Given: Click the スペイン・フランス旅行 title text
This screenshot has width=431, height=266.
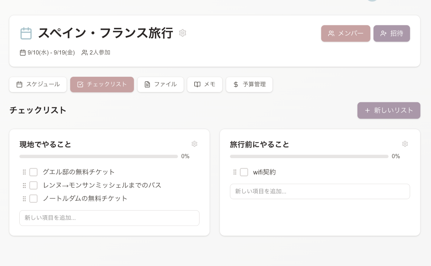Looking at the screenshot, I should click(x=106, y=33).
